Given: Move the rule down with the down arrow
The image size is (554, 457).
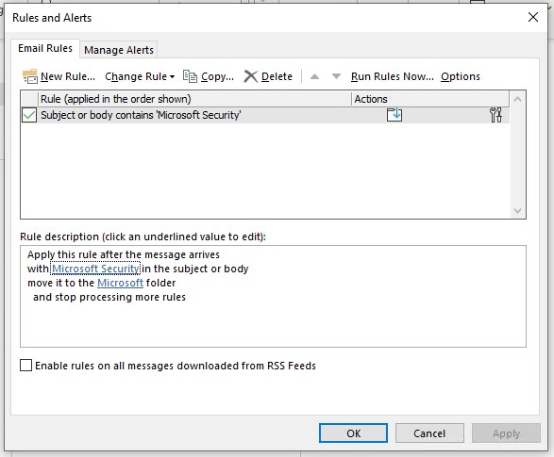Looking at the screenshot, I should click(x=336, y=76).
